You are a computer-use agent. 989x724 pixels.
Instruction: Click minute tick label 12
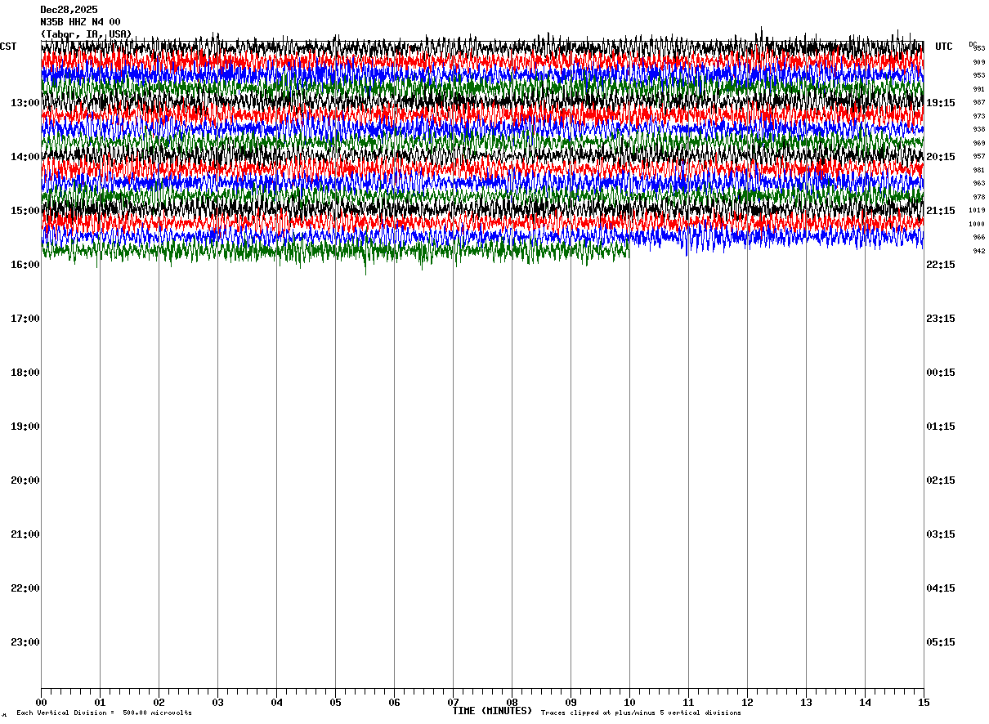(748, 703)
